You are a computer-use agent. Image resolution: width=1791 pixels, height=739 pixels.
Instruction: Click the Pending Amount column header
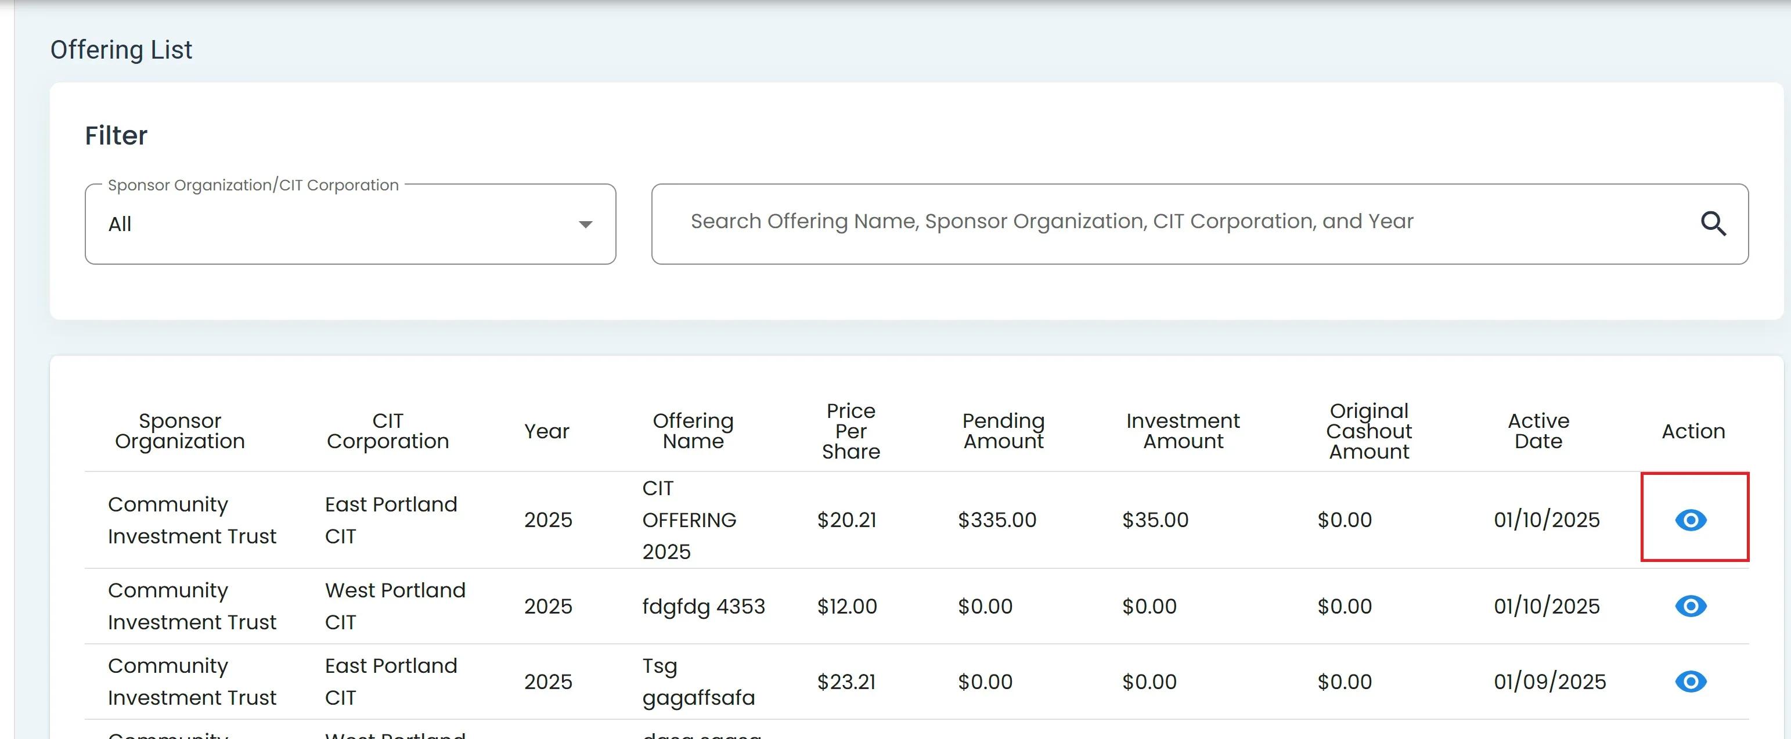click(x=1003, y=431)
